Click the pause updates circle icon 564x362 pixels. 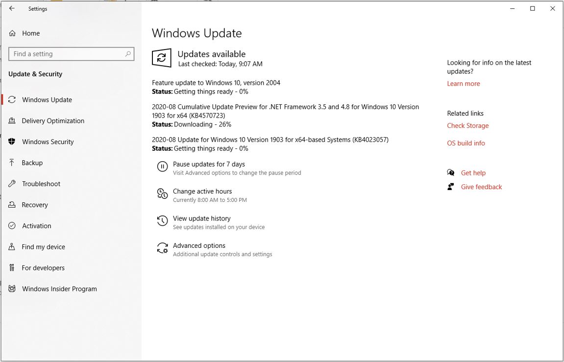(162, 167)
